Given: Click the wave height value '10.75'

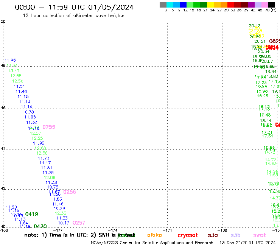Looking at the screenshot, I should [x=53, y=187].
